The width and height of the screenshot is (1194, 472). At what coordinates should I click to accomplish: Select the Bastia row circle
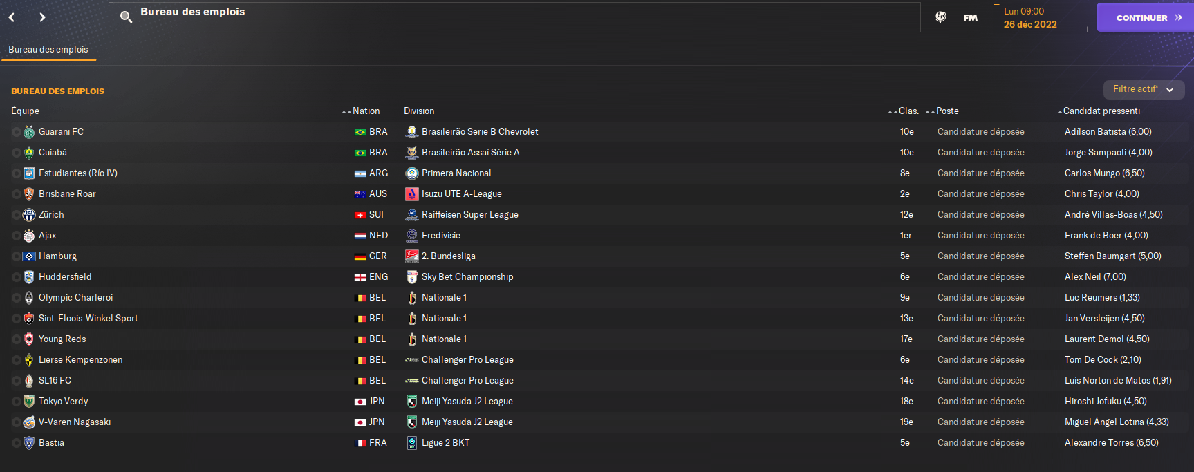(x=16, y=443)
